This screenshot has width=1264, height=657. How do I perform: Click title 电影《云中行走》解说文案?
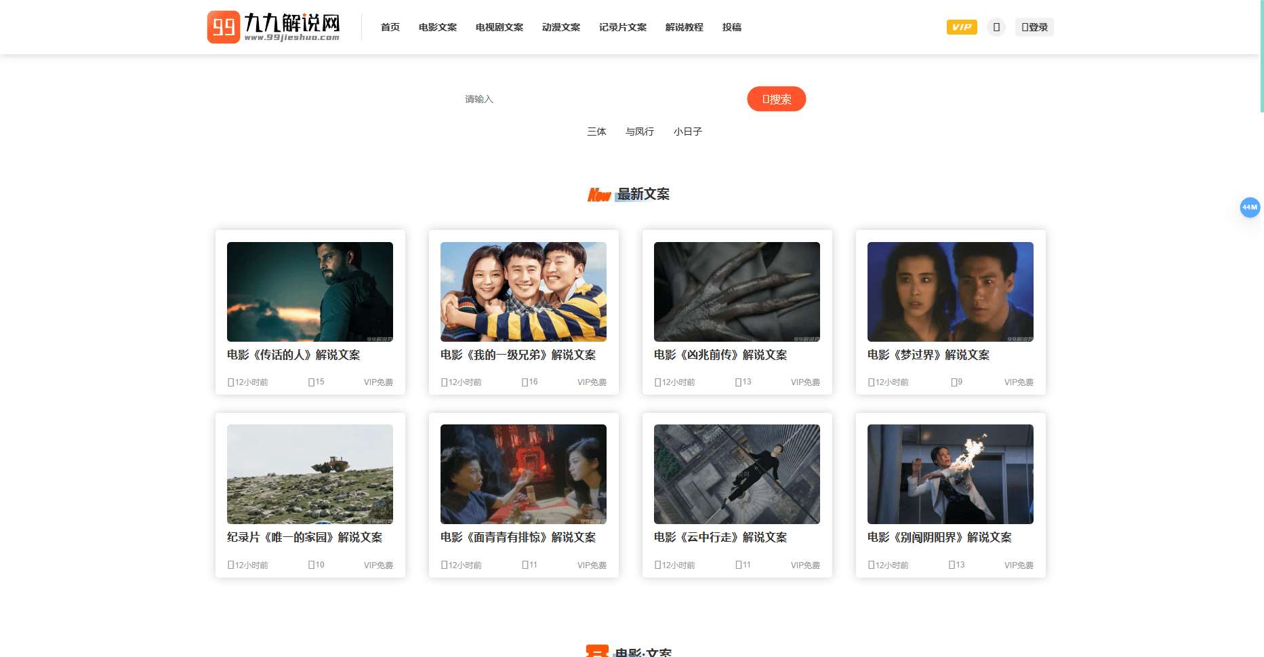coord(720,537)
